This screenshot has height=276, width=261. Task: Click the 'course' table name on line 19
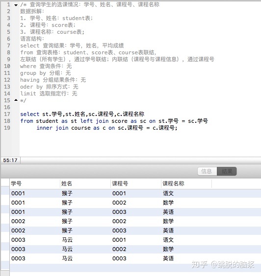point(81,128)
